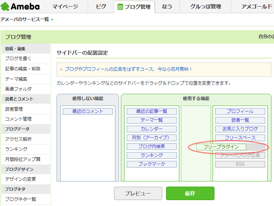Click 読者とコメント section header
This screenshot has width=274, height=206.
coord(26,99)
